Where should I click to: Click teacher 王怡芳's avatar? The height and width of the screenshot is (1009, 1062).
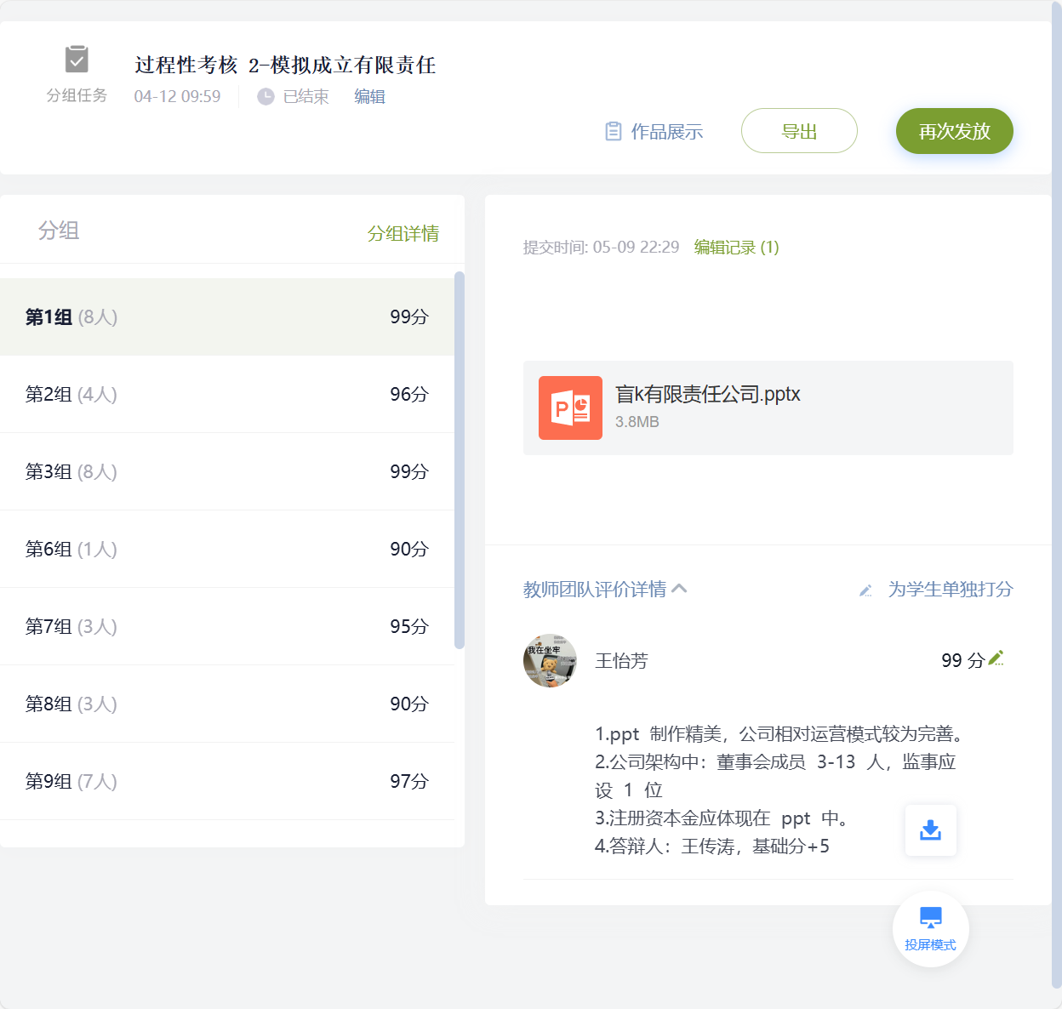click(x=550, y=660)
